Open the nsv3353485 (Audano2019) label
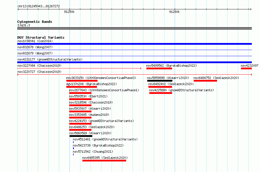This screenshot has height=172, width=260. (89, 115)
